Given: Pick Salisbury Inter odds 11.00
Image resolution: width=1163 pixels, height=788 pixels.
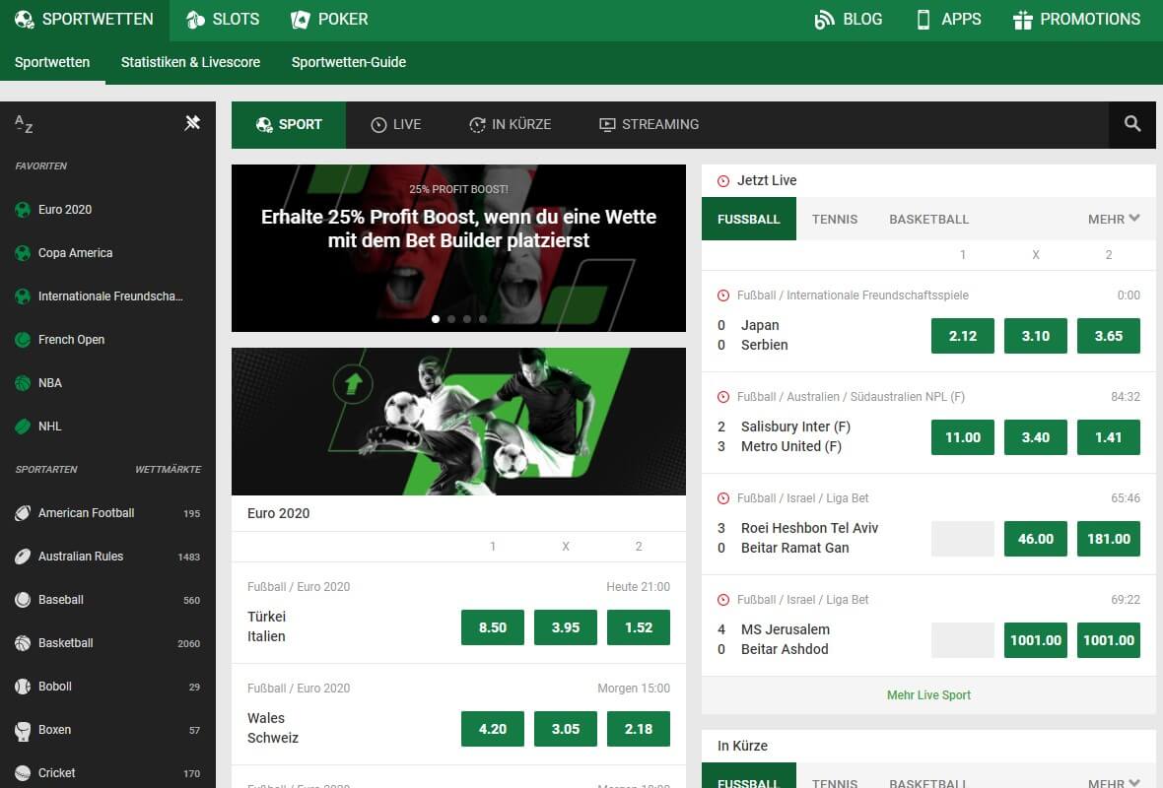Looking at the screenshot, I should click(x=963, y=437).
